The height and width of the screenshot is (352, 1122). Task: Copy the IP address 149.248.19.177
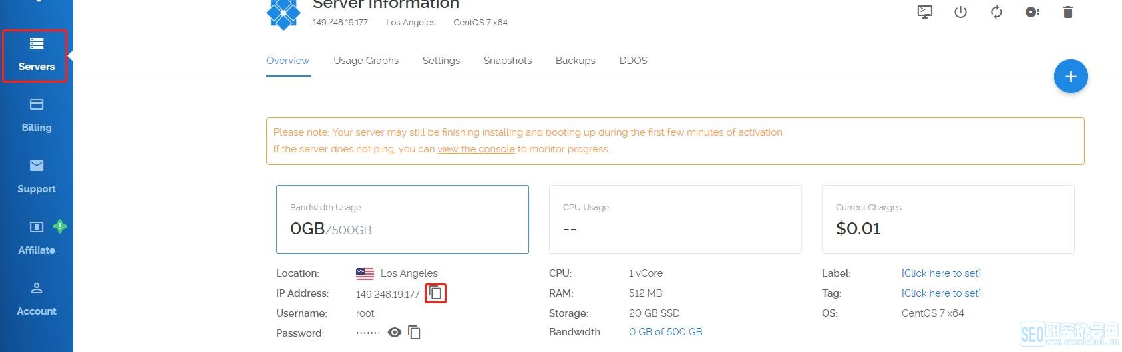(435, 293)
